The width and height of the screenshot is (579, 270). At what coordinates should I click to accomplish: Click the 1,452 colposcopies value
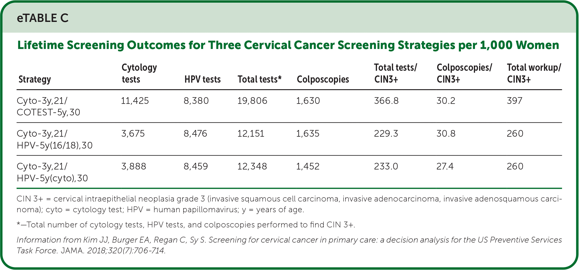pyautogui.click(x=308, y=166)
